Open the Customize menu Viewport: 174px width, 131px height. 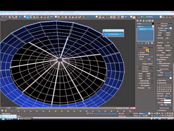65,14
